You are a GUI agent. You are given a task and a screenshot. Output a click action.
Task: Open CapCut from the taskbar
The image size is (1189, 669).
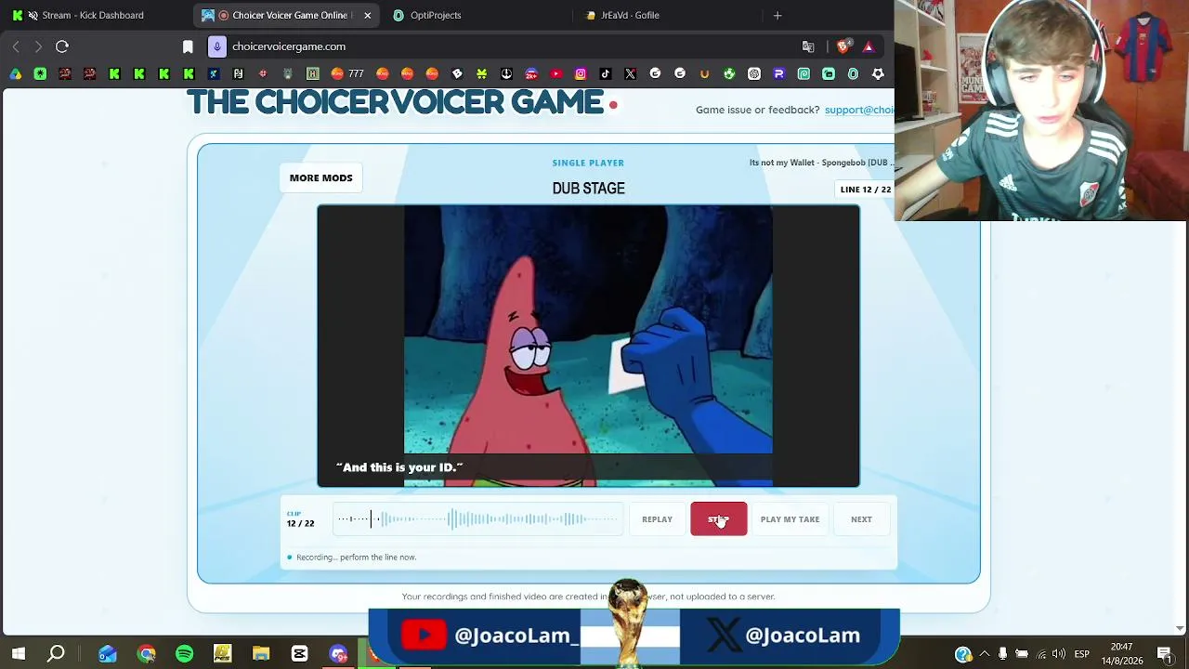pos(299,654)
